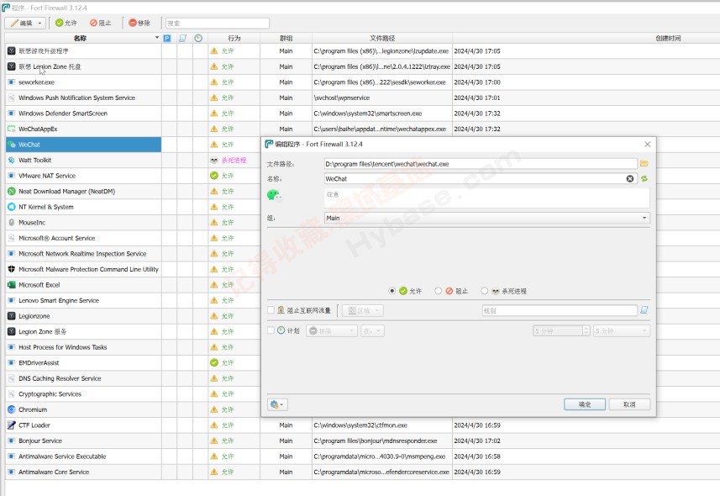Click the Legionzone icon in the list
720x496 pixels.
point(12,316)
